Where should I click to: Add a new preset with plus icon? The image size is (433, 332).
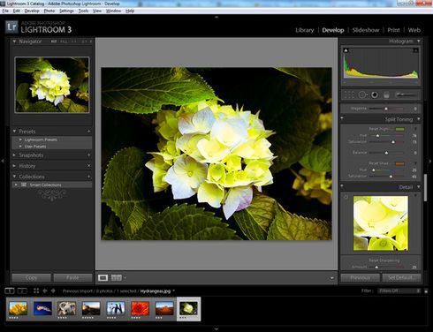pyautogui.click(x=89, y=131)
